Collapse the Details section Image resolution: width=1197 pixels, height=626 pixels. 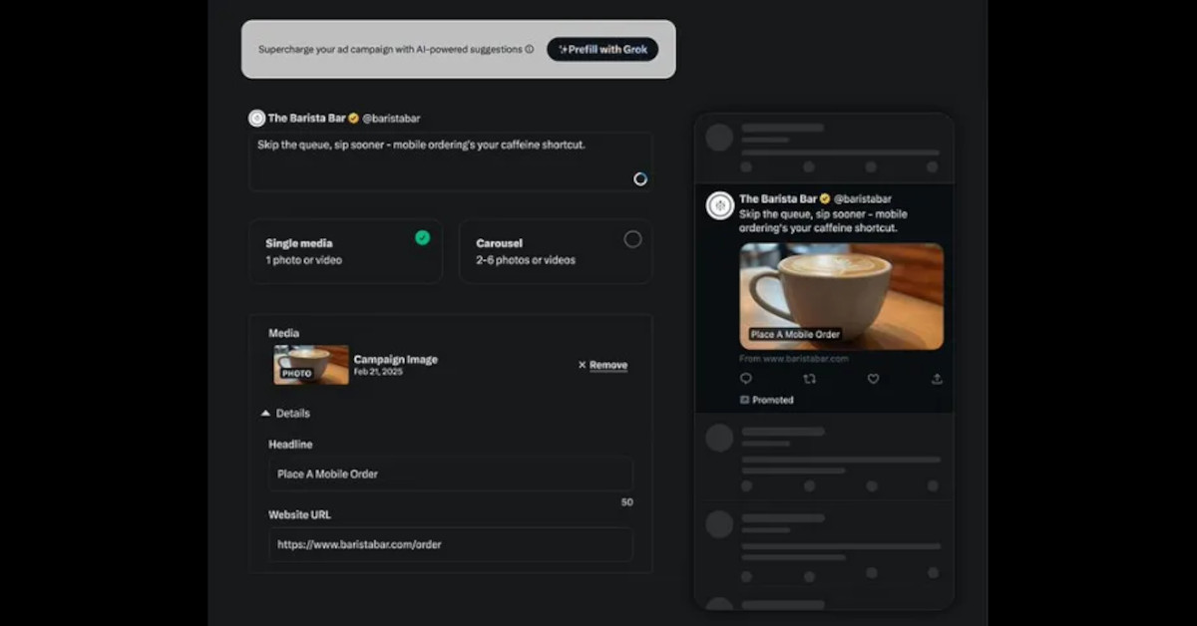point(265,413)
